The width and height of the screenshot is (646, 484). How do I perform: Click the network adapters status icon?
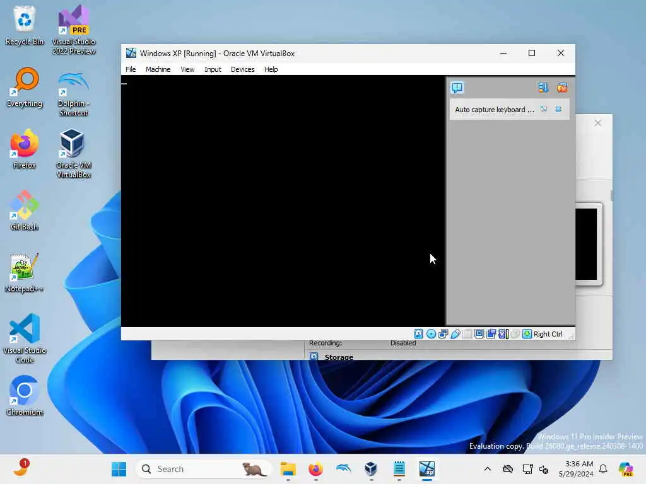(443, 334)
